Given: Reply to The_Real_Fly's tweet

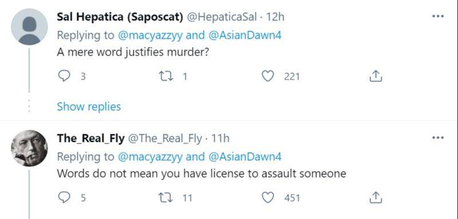Looking at the screenshot, I should 64,198.
